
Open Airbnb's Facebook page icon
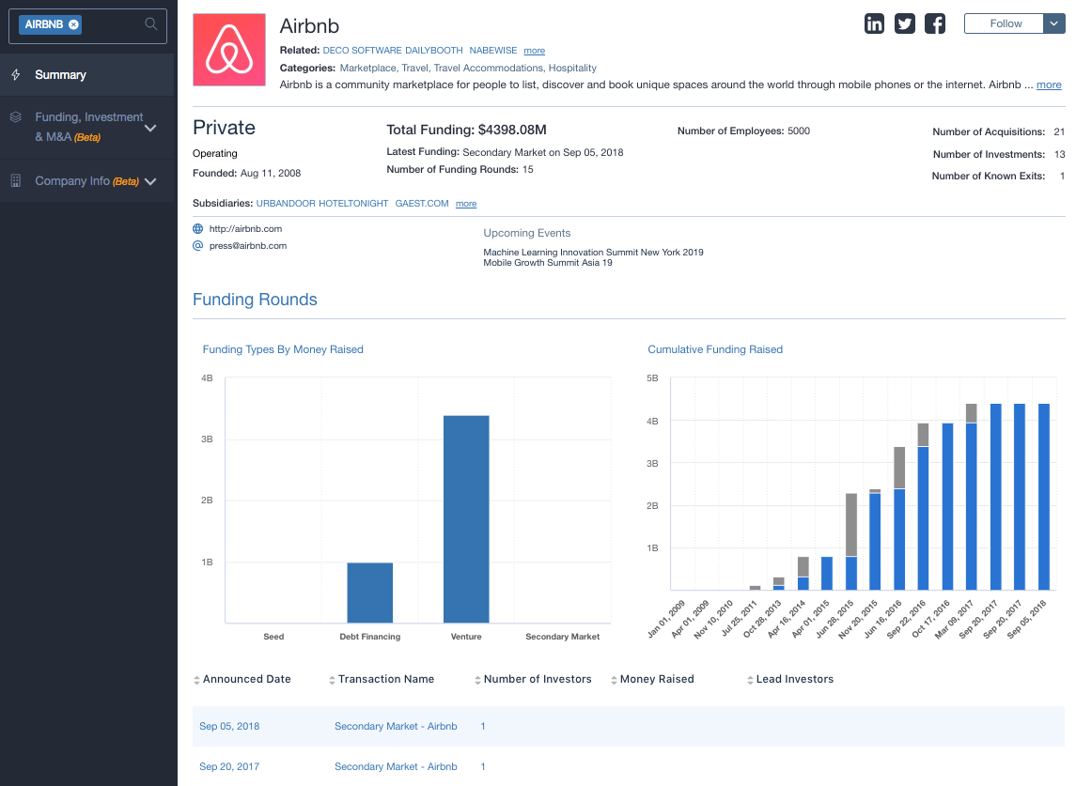click(x=935, y=24)
